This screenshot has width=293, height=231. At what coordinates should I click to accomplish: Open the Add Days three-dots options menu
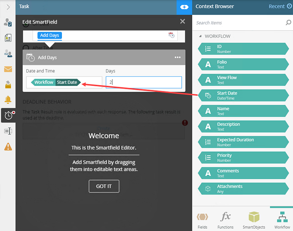[178, 57]
